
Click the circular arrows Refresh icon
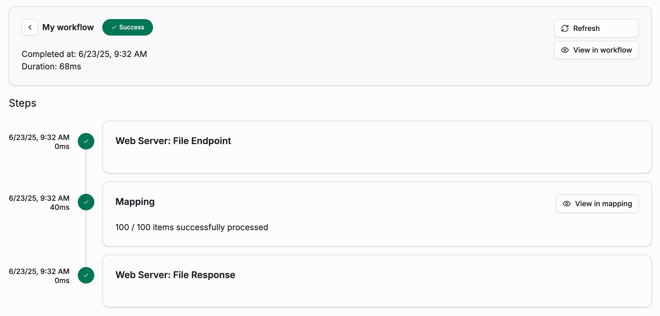click(x=565, y=28)
